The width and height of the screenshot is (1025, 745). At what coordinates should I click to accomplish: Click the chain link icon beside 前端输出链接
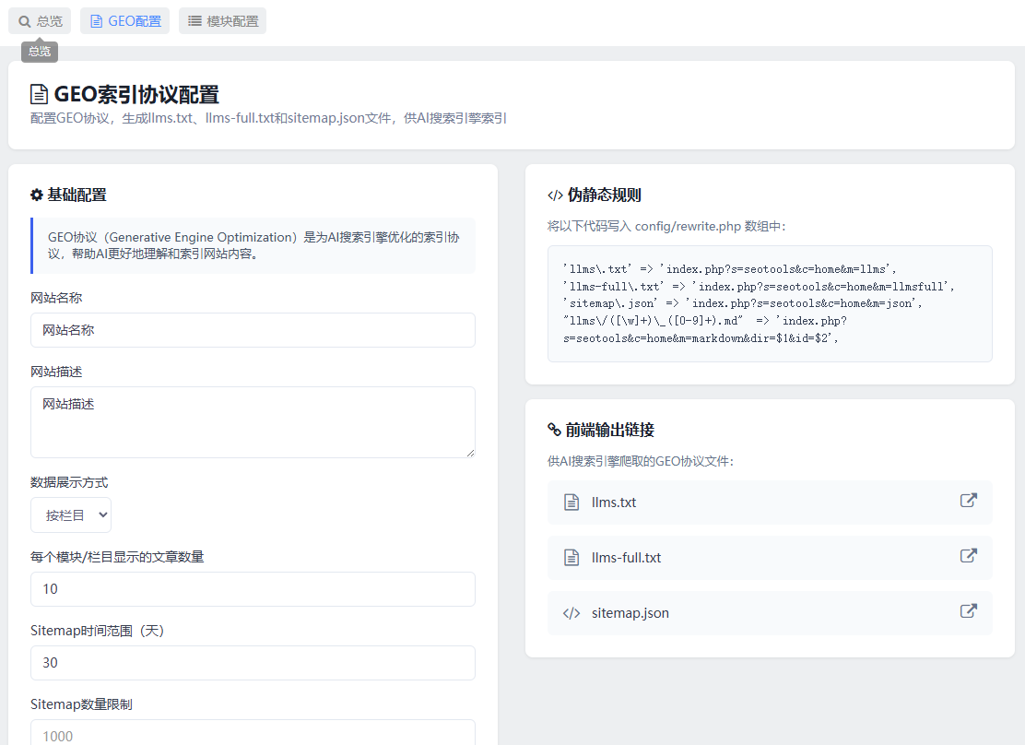pyautogui.click(x=554, y=430)
